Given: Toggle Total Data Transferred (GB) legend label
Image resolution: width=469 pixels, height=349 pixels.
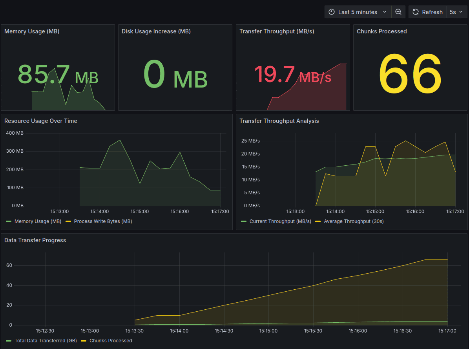Looking at the screenshot, I should click(46, 341).
